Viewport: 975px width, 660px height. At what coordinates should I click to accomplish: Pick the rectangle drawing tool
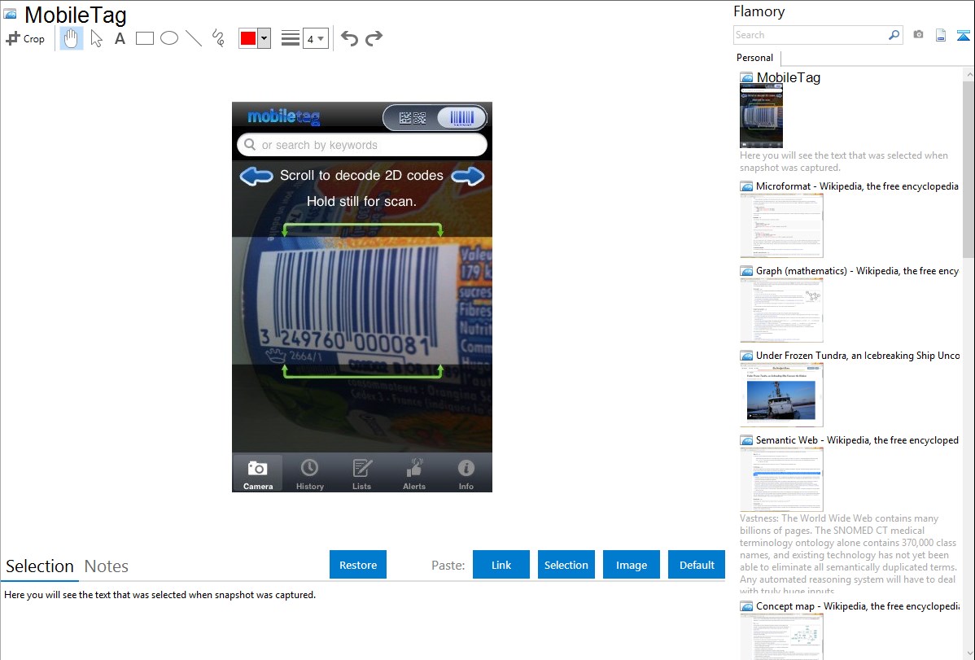145,38
